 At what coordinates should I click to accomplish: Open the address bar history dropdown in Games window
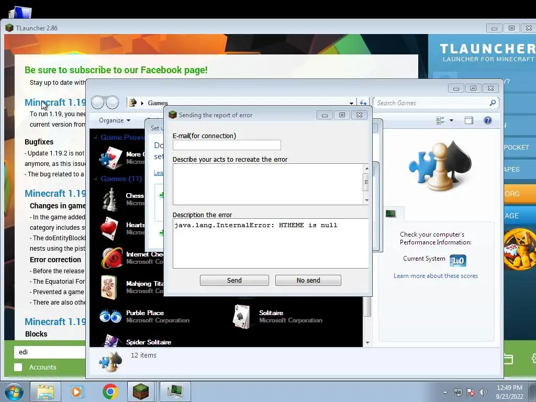point(351,103)
